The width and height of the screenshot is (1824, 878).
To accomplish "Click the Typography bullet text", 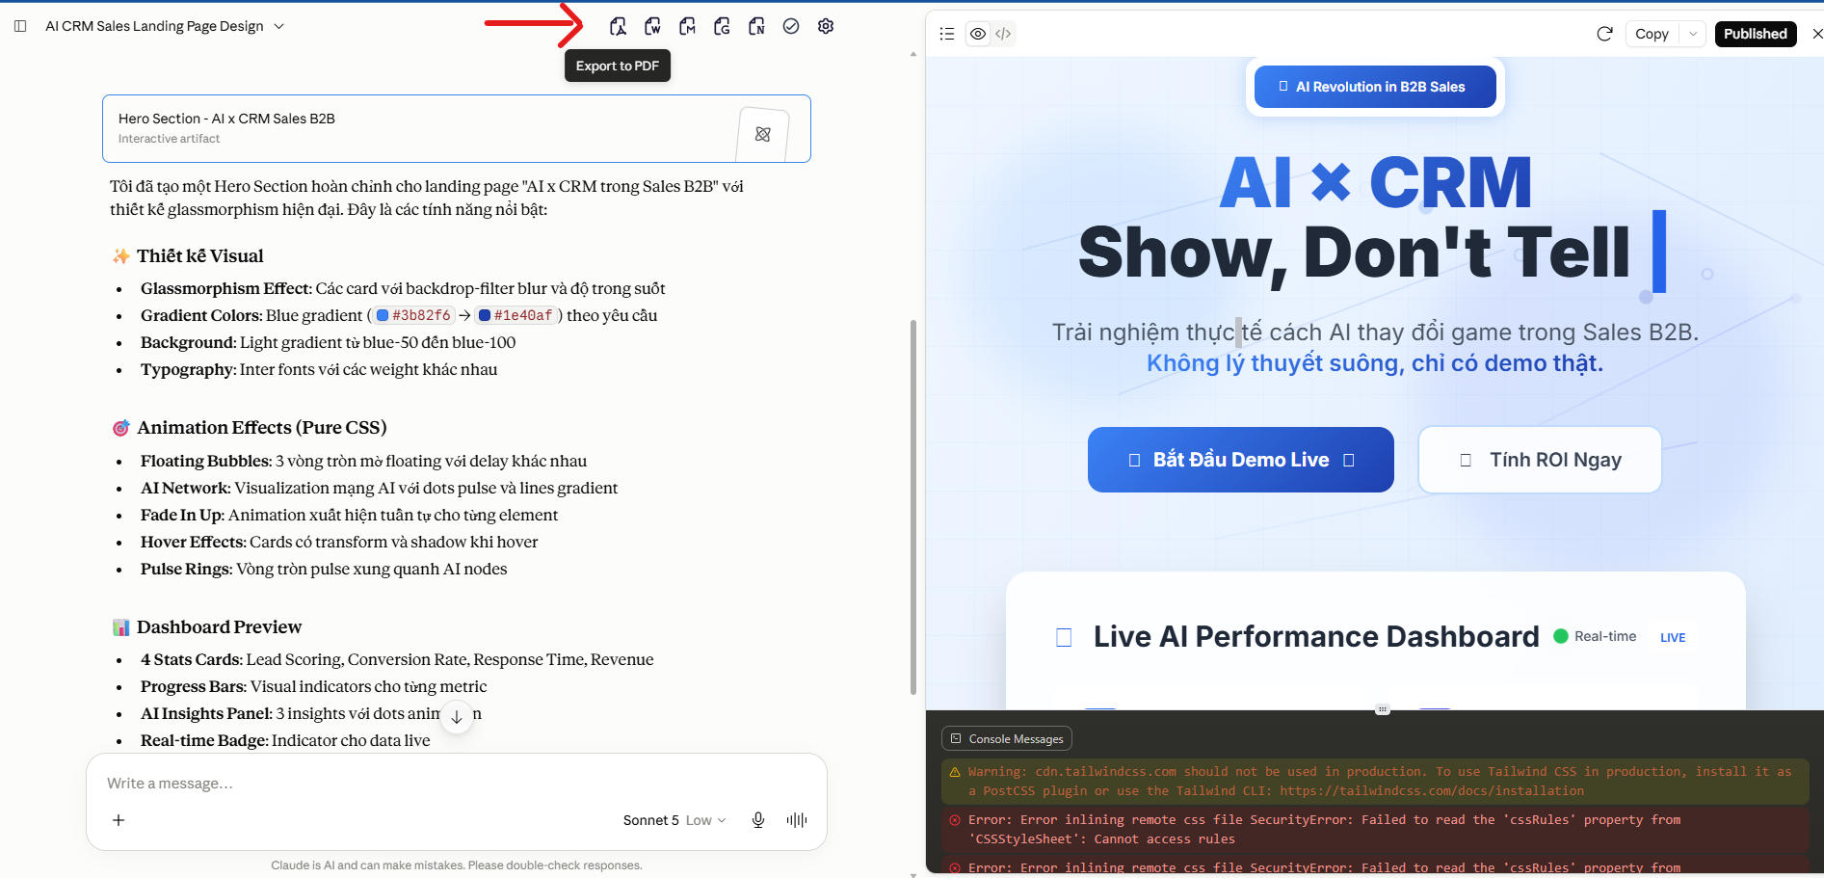I will [x=319, y=369].
